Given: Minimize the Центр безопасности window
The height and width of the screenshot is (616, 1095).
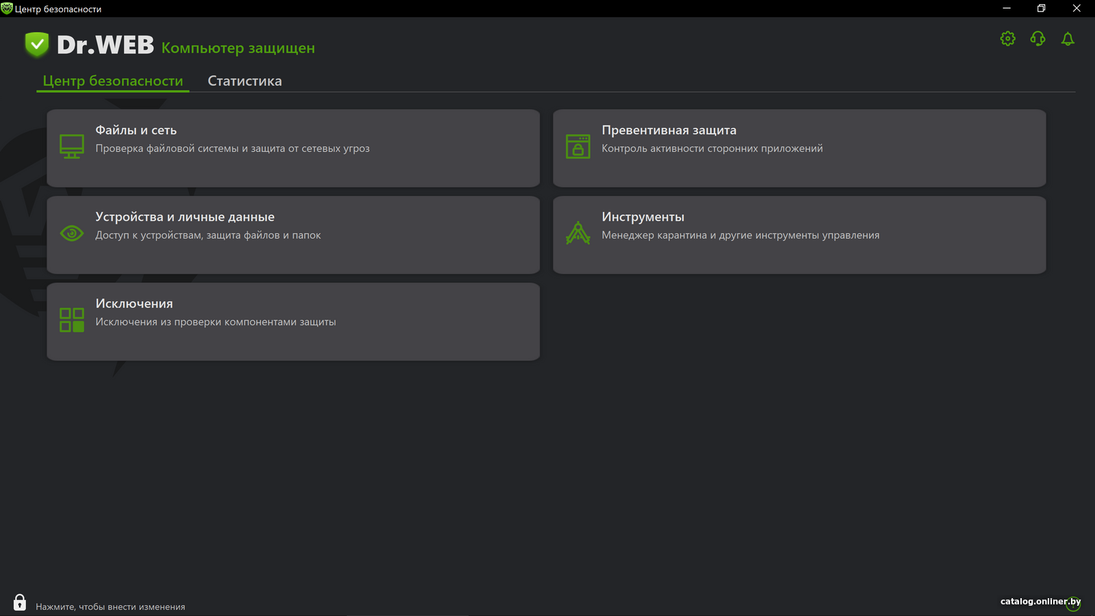Looking at the screenshot, I should [1007, 8].
